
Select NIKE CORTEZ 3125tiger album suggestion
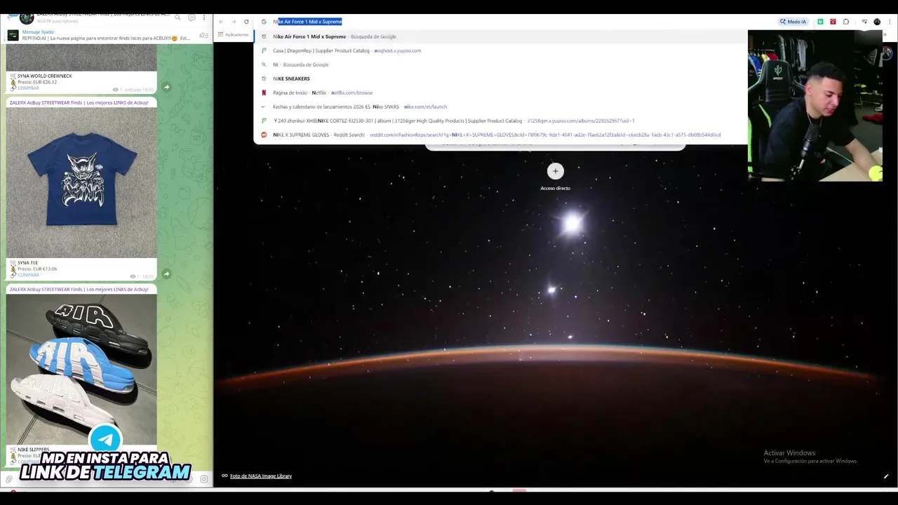[501, 121]
